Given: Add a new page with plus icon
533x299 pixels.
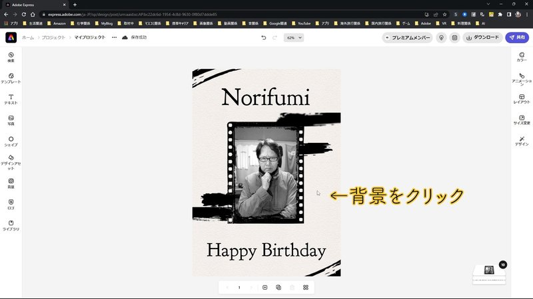Looking at the screenshot, I should [265, 288].
